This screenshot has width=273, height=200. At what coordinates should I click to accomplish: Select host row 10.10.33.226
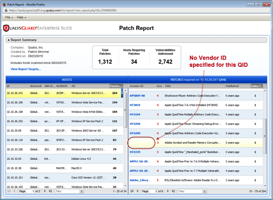click(x=65, y=149)
